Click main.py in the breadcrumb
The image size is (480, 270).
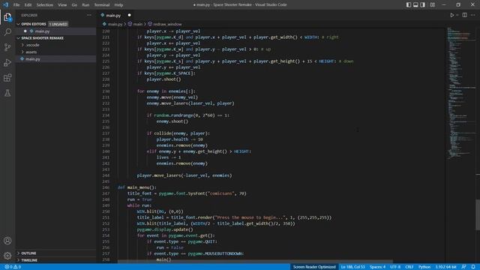pos(115,24)
